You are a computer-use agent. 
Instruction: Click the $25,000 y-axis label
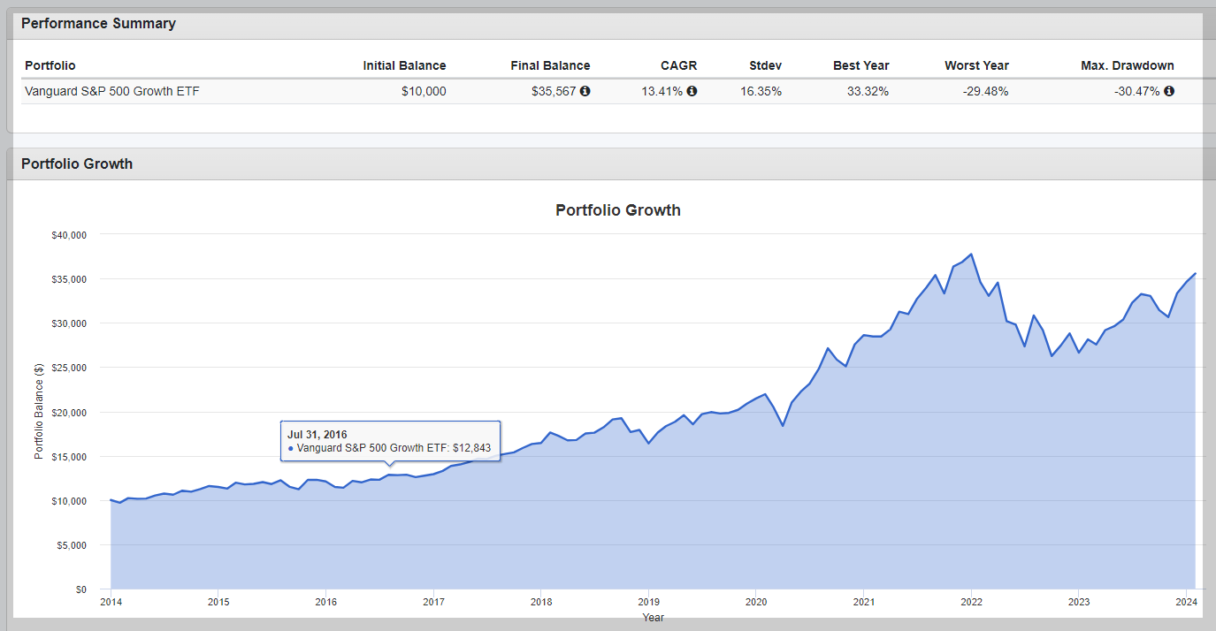coord(68,368)
